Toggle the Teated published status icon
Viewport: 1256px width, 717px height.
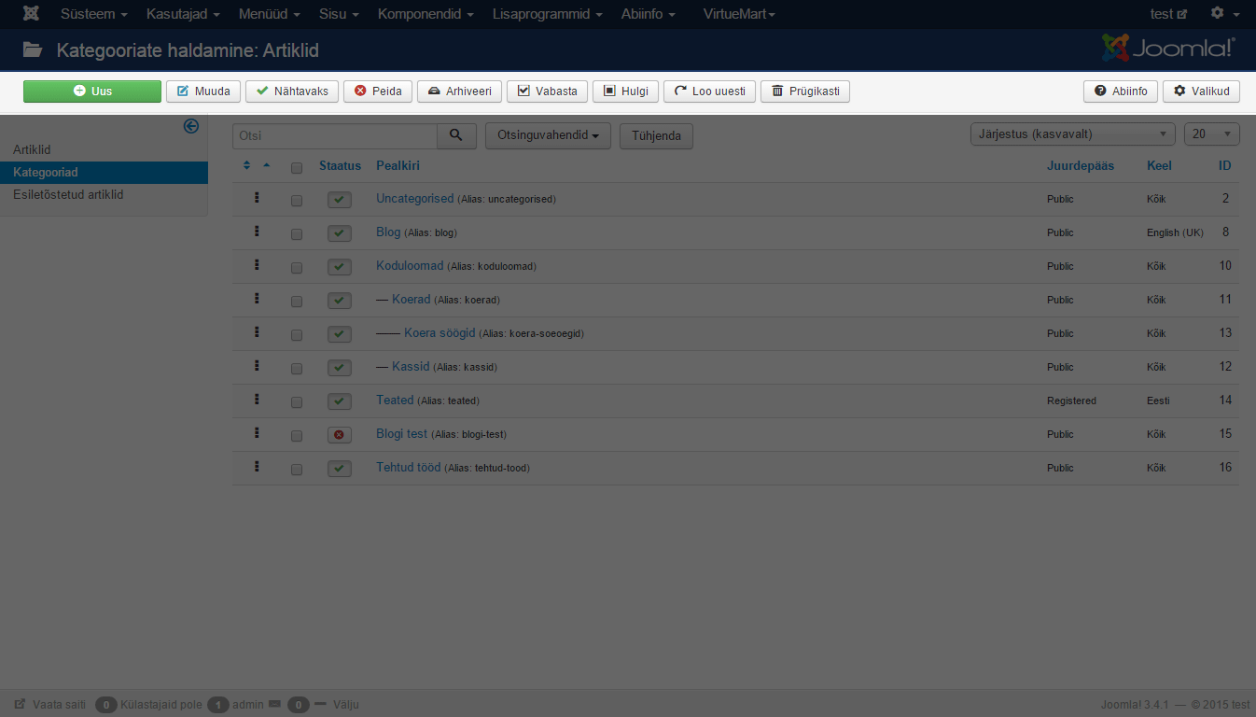(x=340, y=401)
